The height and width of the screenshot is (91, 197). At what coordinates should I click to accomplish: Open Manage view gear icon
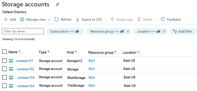tap(22, 19)
